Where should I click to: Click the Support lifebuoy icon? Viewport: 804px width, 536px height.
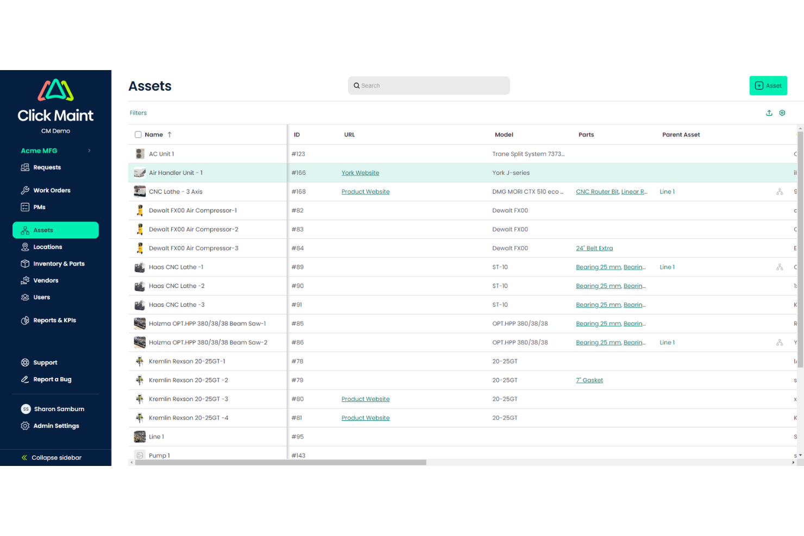point(25,363)
